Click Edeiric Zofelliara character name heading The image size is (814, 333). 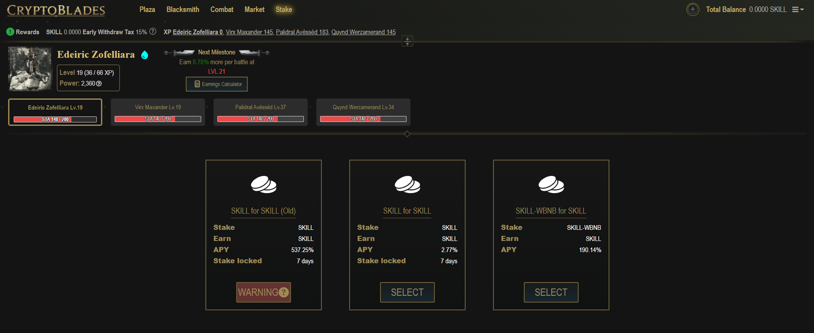click(x=96, y=55)
